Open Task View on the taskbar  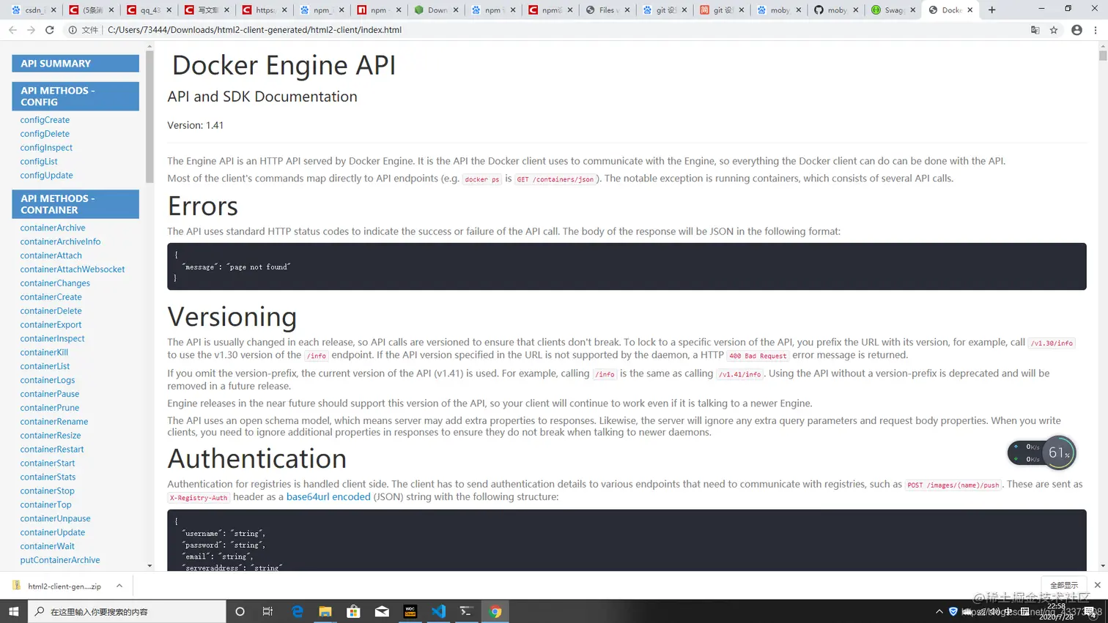[267, 611]
